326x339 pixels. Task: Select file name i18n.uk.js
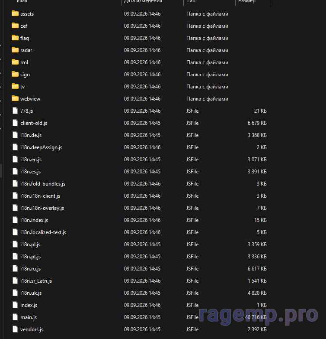tap(31, 293)
